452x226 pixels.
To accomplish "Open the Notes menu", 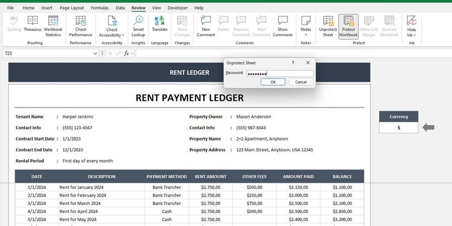I will [x=306, y=27].
